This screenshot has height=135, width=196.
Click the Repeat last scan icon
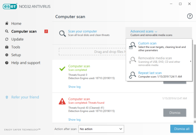pyautogui.click(x=132, y=75)
